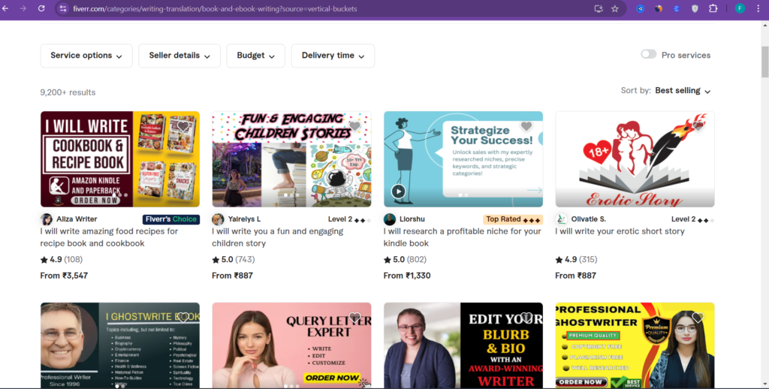
Task: Click the browser back arrow
Action: (x=5, y=8)
